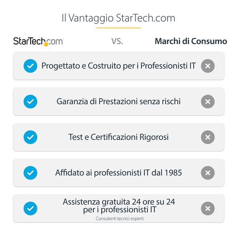Select the Garanzia di Prestazioni senza rischi text

(118, 102)
